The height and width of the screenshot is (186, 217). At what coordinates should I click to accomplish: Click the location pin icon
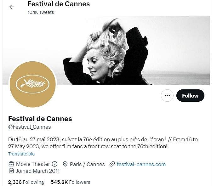(66, 164)
